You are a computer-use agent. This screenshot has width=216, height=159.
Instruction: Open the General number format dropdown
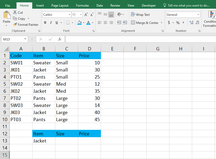coord(198,15)
